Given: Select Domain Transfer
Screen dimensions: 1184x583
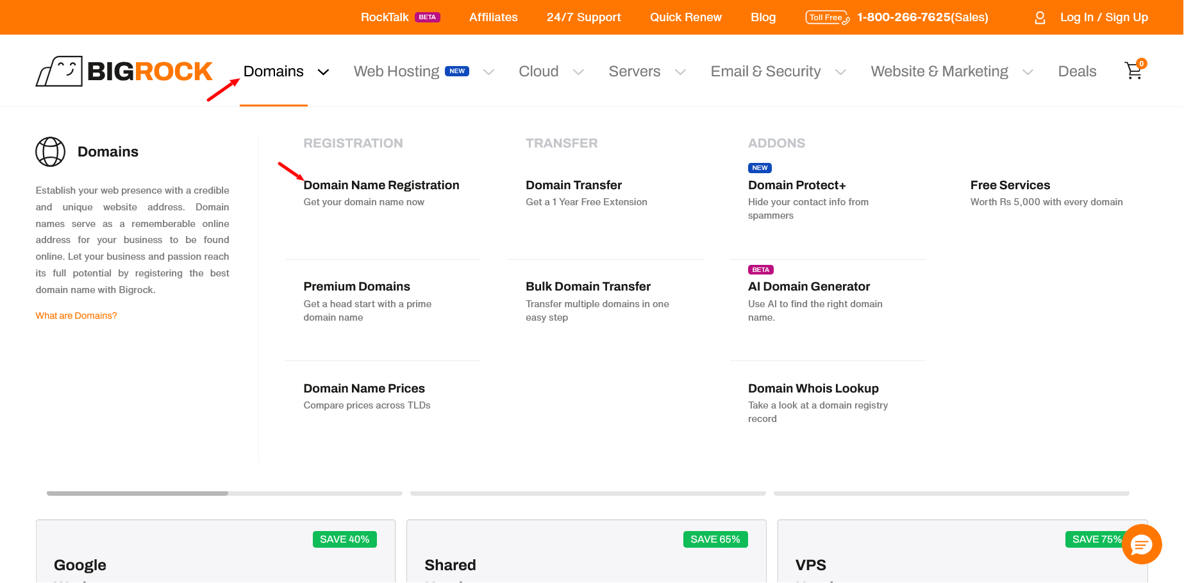Looking at the screenshot, I should 574,185.
